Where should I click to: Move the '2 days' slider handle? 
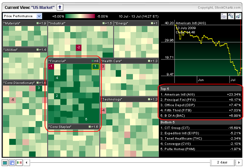point(222,162)
